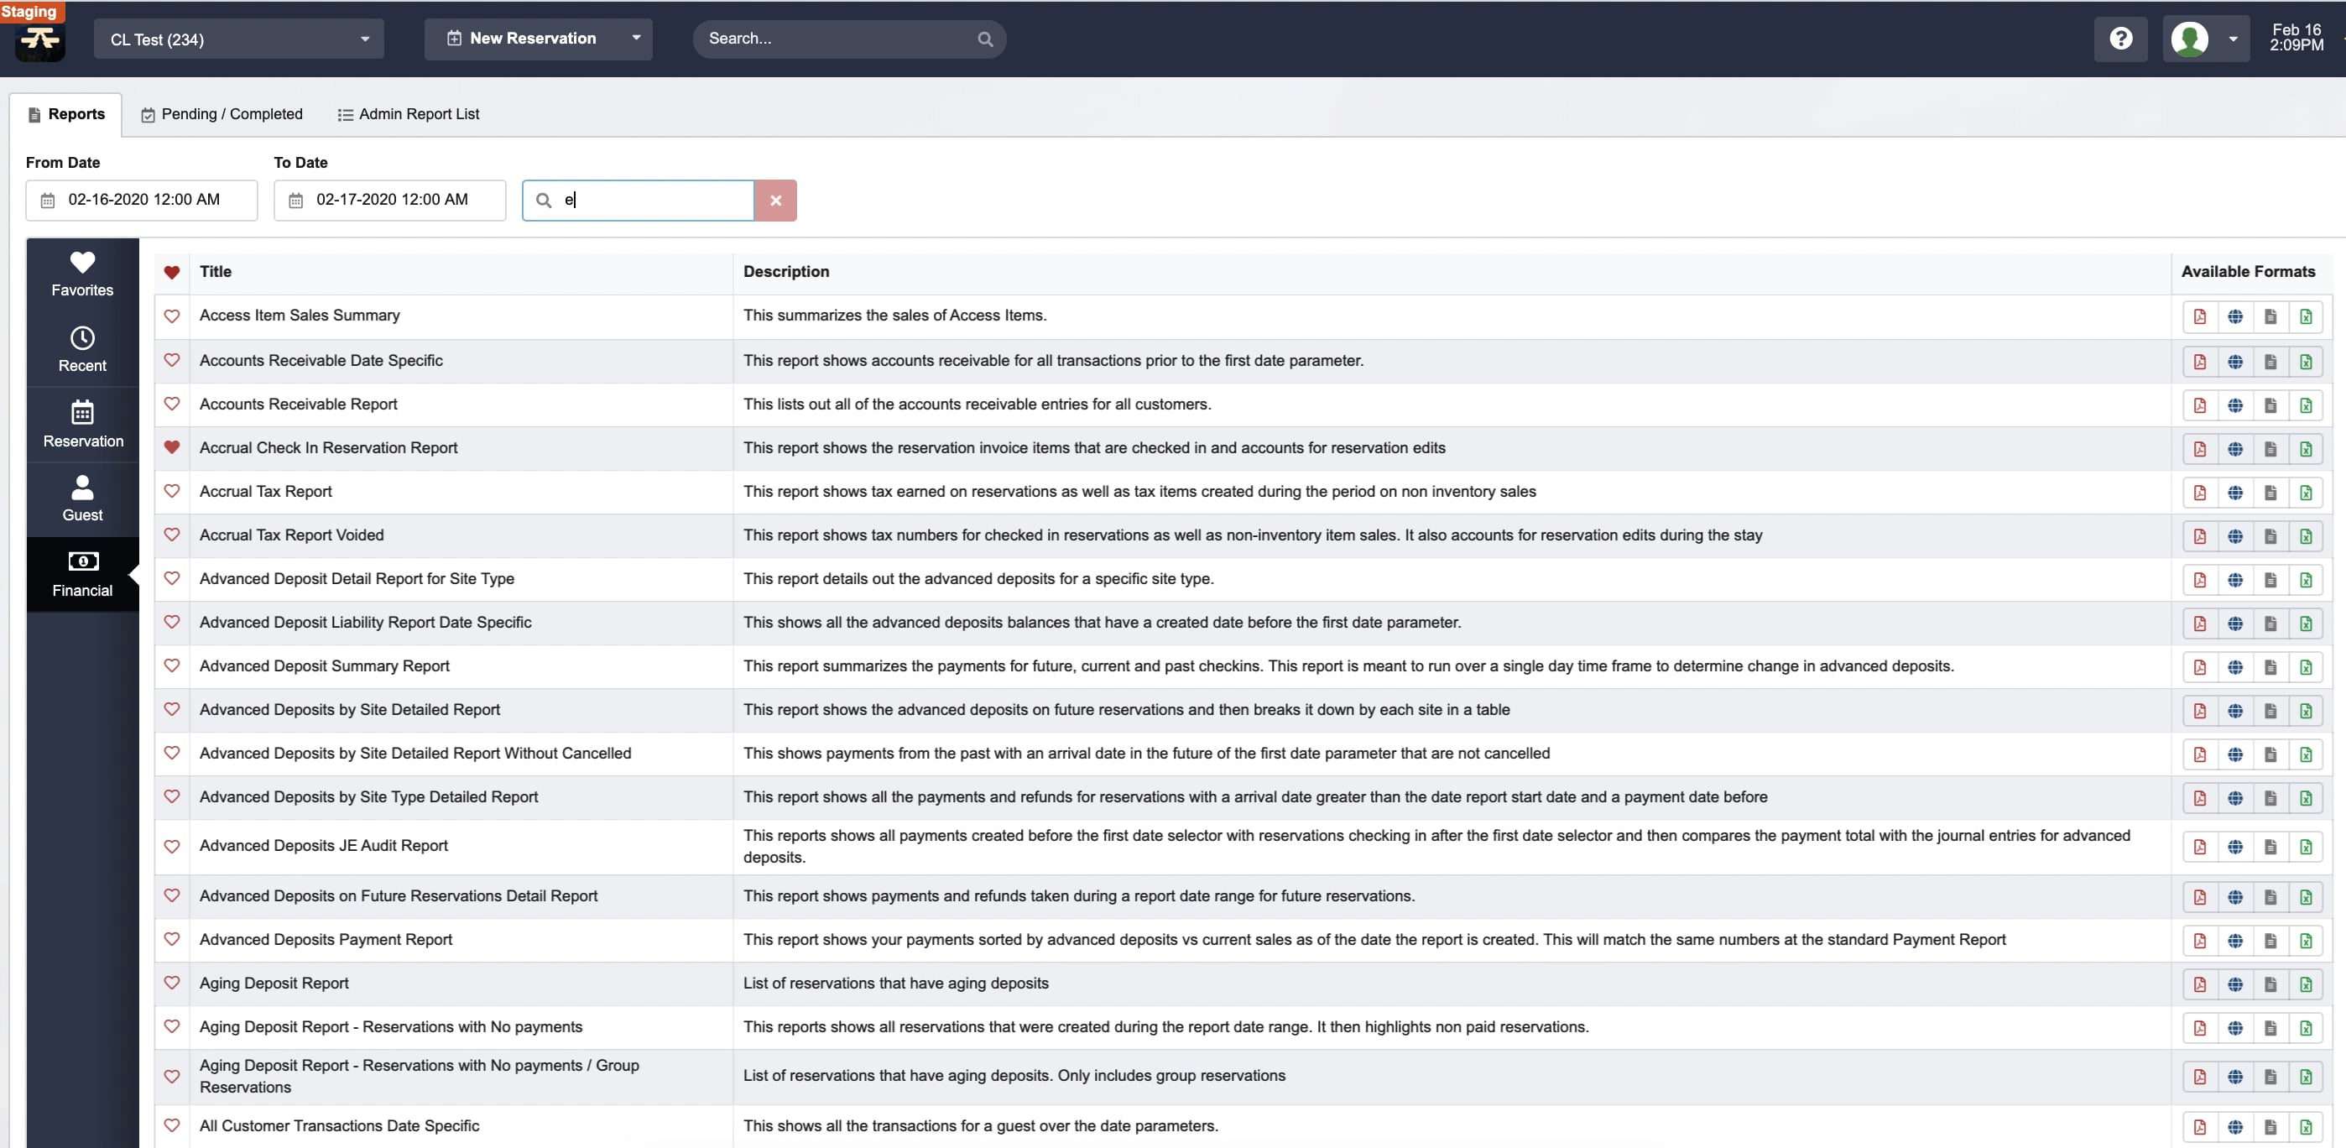
Task: Clear the report search field
Action: 775,201
